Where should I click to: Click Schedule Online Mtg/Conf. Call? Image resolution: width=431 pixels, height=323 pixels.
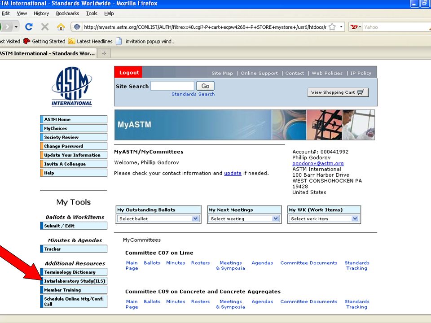click(74, 301)
